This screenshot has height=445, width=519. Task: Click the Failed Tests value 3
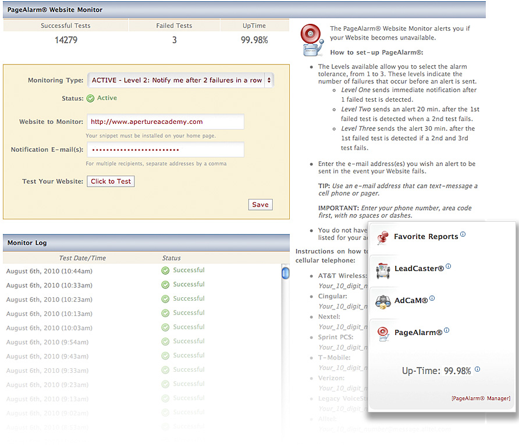click(175, 40)
